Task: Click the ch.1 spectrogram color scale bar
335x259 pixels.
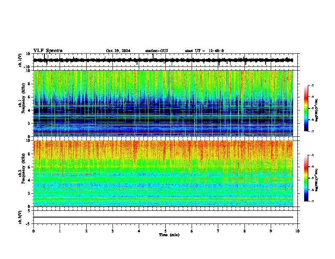Action: pos(306,108)
